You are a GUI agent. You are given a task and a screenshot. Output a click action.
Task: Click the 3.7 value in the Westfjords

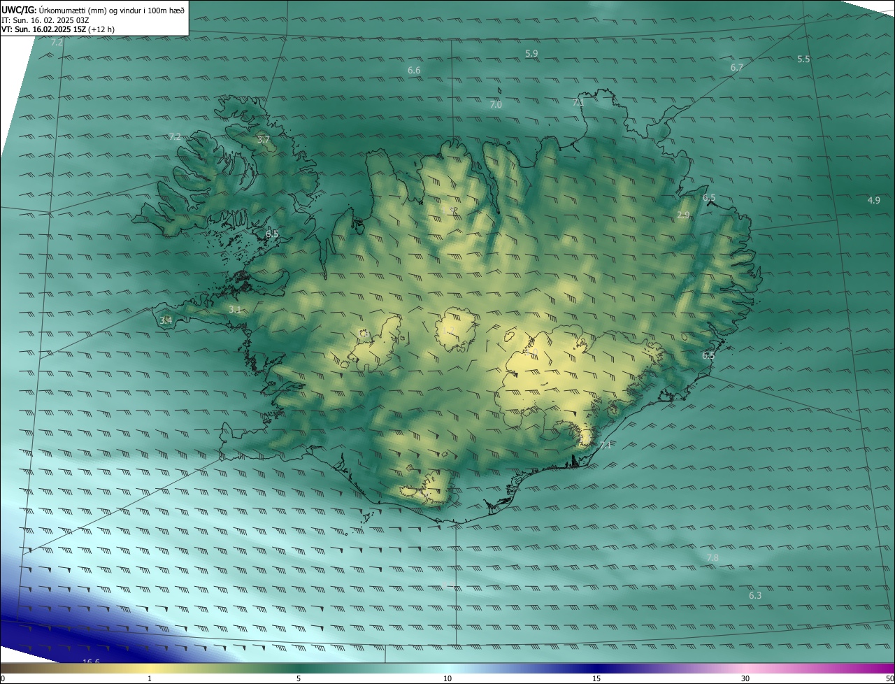[263, 140]
